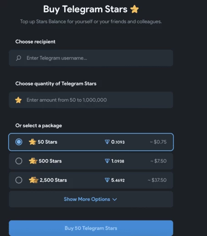Click Buy 50 Telegram Stars button
This screenshot has height=236, width=207.
pyautogui.click(x=91, y=228)
